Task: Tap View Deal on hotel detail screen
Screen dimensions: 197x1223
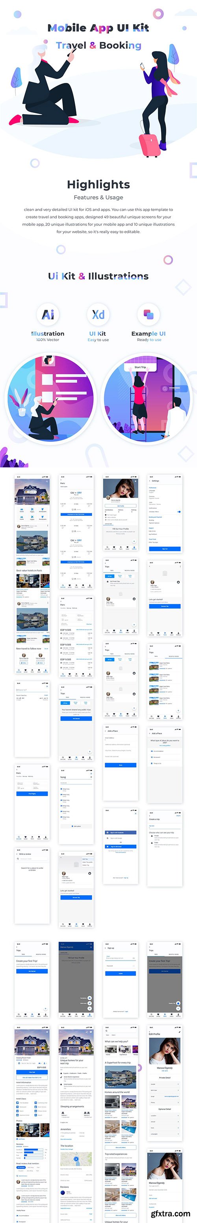Action: coord(32,1073)
